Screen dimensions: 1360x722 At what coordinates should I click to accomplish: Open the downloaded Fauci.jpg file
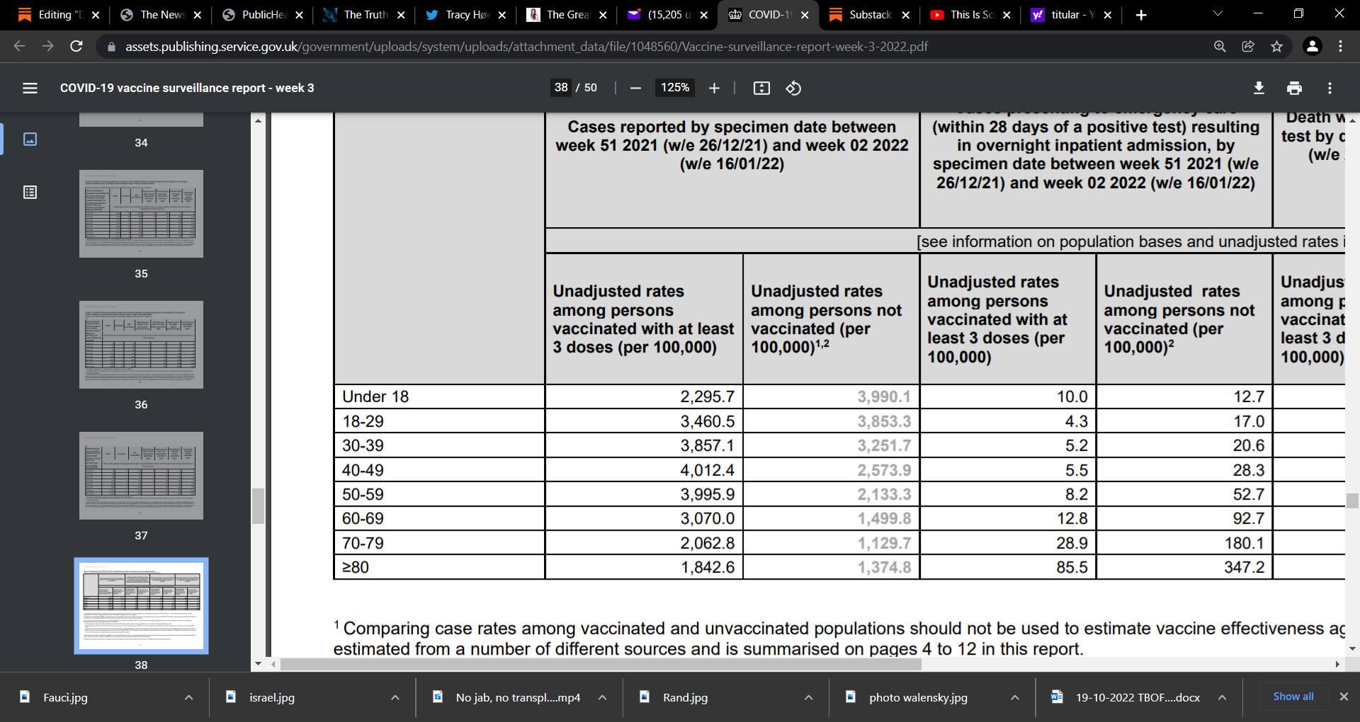[x=65, y=697]
